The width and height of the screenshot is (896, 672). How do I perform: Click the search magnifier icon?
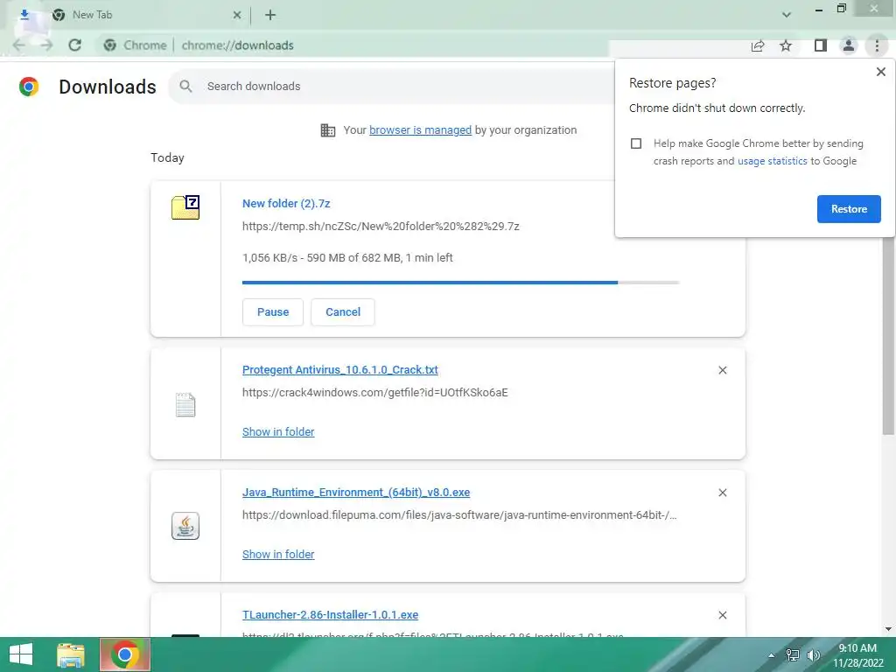pos(185,87)
